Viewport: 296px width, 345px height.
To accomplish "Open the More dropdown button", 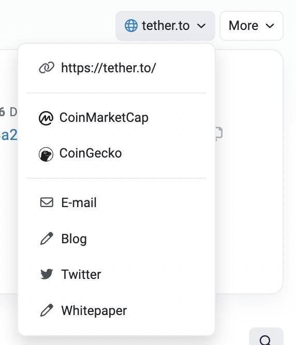I will tap(251, 26).
